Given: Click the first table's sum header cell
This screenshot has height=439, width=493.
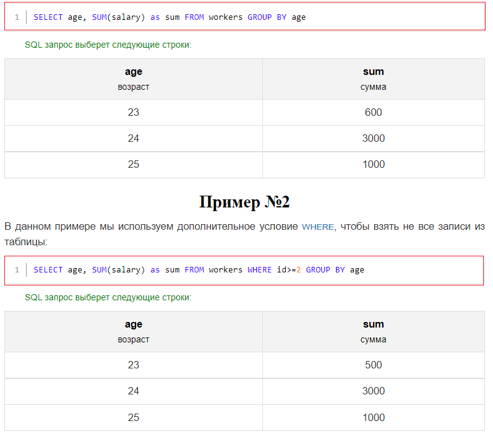Looking at the screenshot, I should click(374, 79).
